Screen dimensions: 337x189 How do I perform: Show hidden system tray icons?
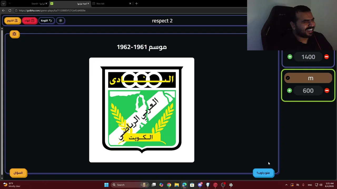pos(286,185)
